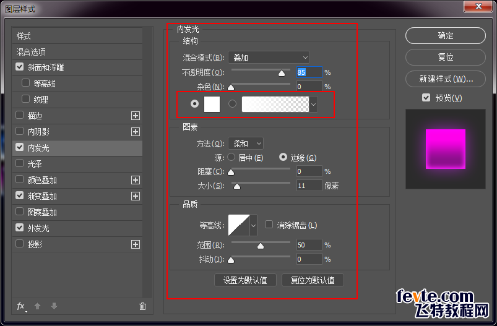Viewport: 497px width, 326px height.
Task: Open 等高线 contour picker arrow
Action: (253, 225)
